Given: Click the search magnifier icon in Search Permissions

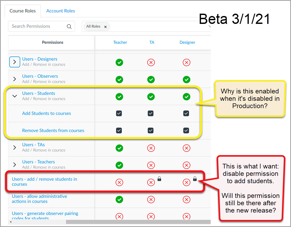Looking at the screenshot, I should (69, 27).
